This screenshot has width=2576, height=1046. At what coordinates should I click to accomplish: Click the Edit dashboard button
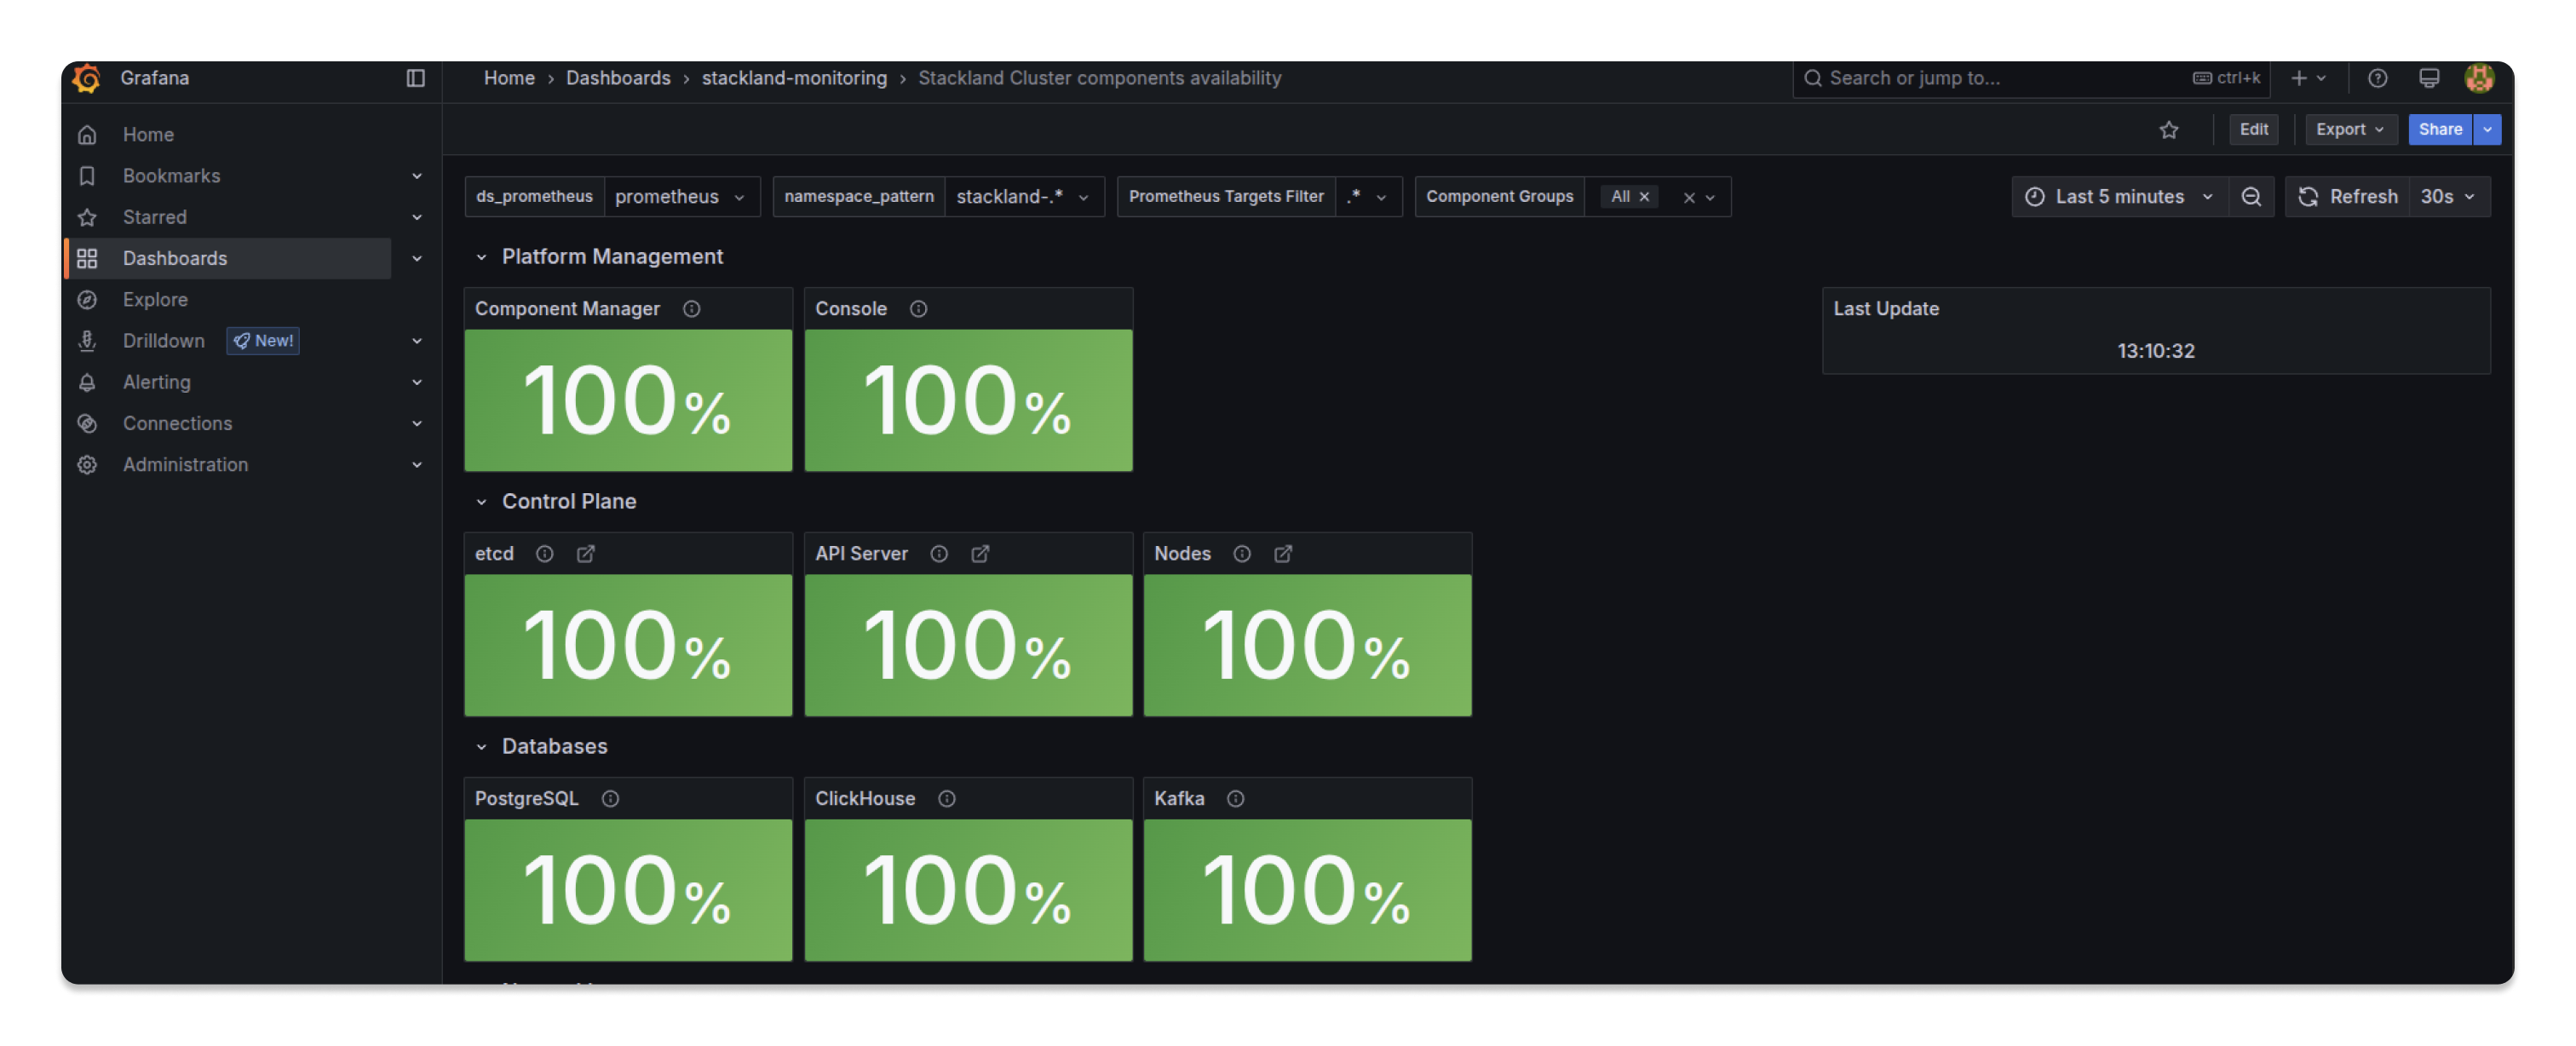pyautogui.click(x=2253, y=129)
